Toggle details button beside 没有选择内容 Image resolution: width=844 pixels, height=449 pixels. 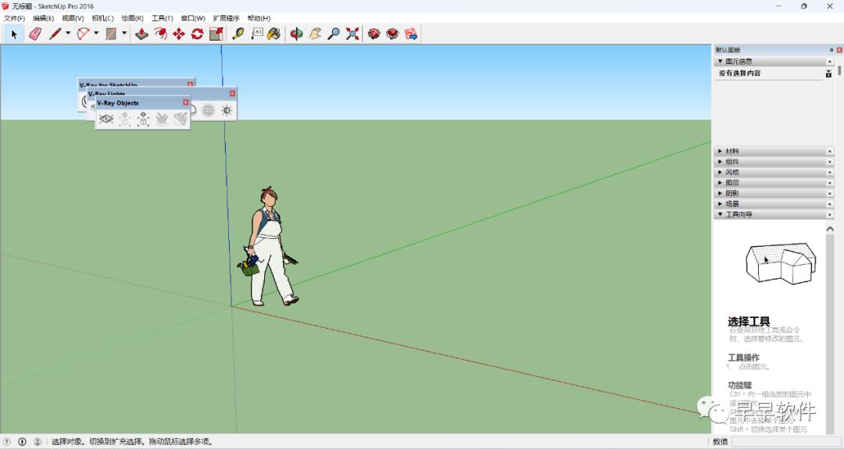coord(828,73)
